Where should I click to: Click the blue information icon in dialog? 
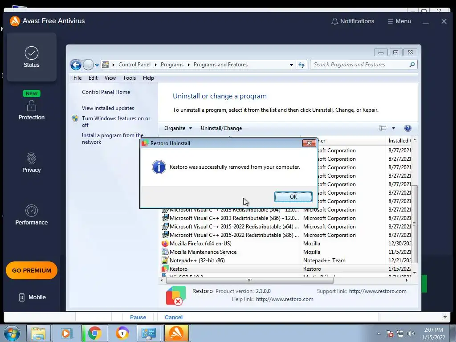tap(159, 167)
